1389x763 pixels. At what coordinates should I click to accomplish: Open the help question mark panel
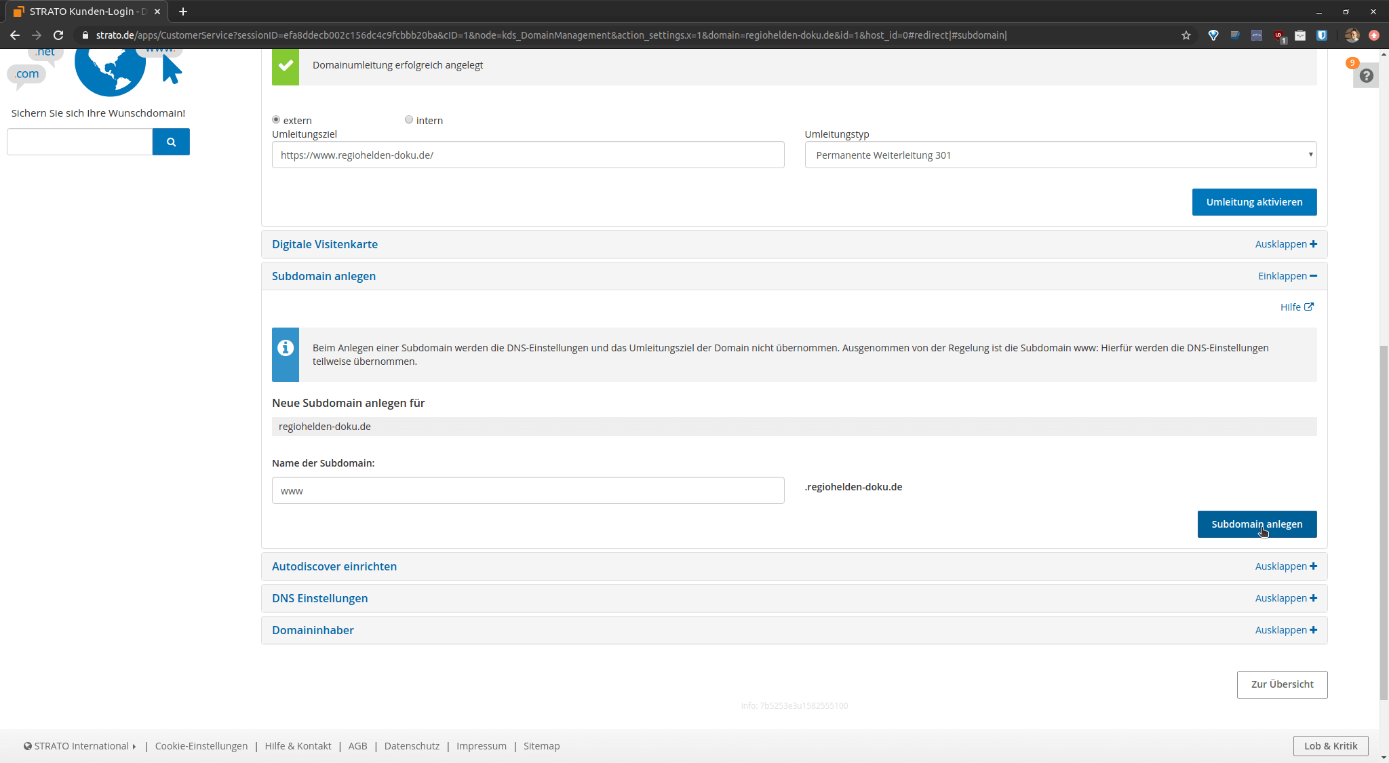tap(1366, 76)
